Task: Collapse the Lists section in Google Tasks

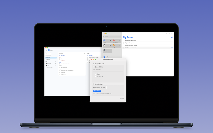Action: [55, 61]
